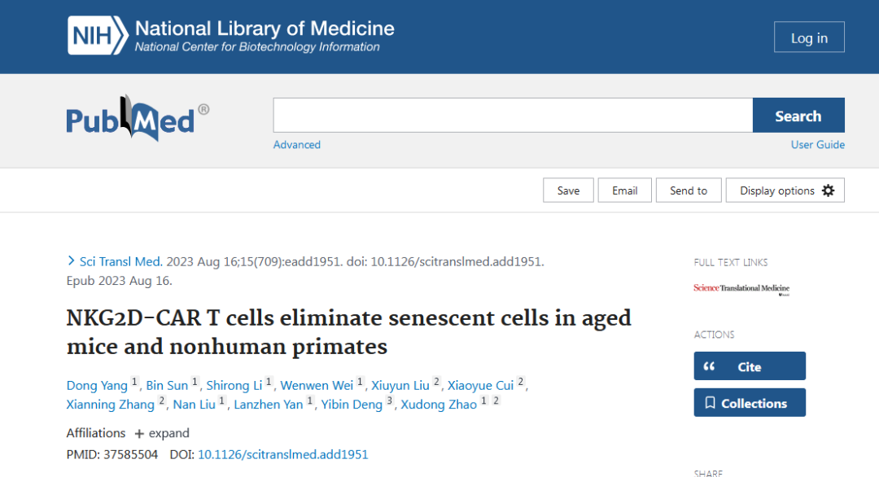
Task: Open the User Guide link
Action: 817,145
